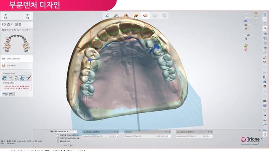Click next arrow on left CandyloForm header
The height and width of the screenshot is (151, 269).
point(118,132)
